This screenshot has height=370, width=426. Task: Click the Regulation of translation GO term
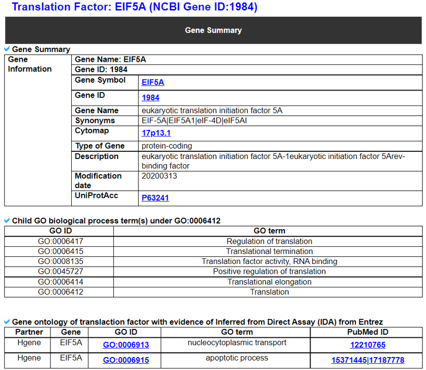point(269,241)
